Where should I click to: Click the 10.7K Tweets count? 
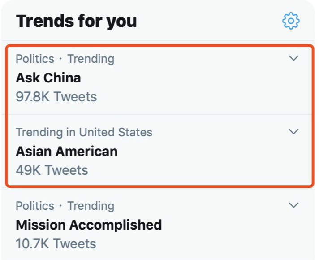click(x=56, y=243)
